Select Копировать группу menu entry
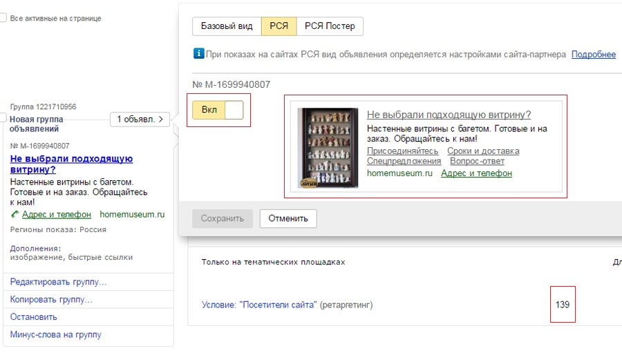Screen dimensions: 622x353 coord(51,299)
